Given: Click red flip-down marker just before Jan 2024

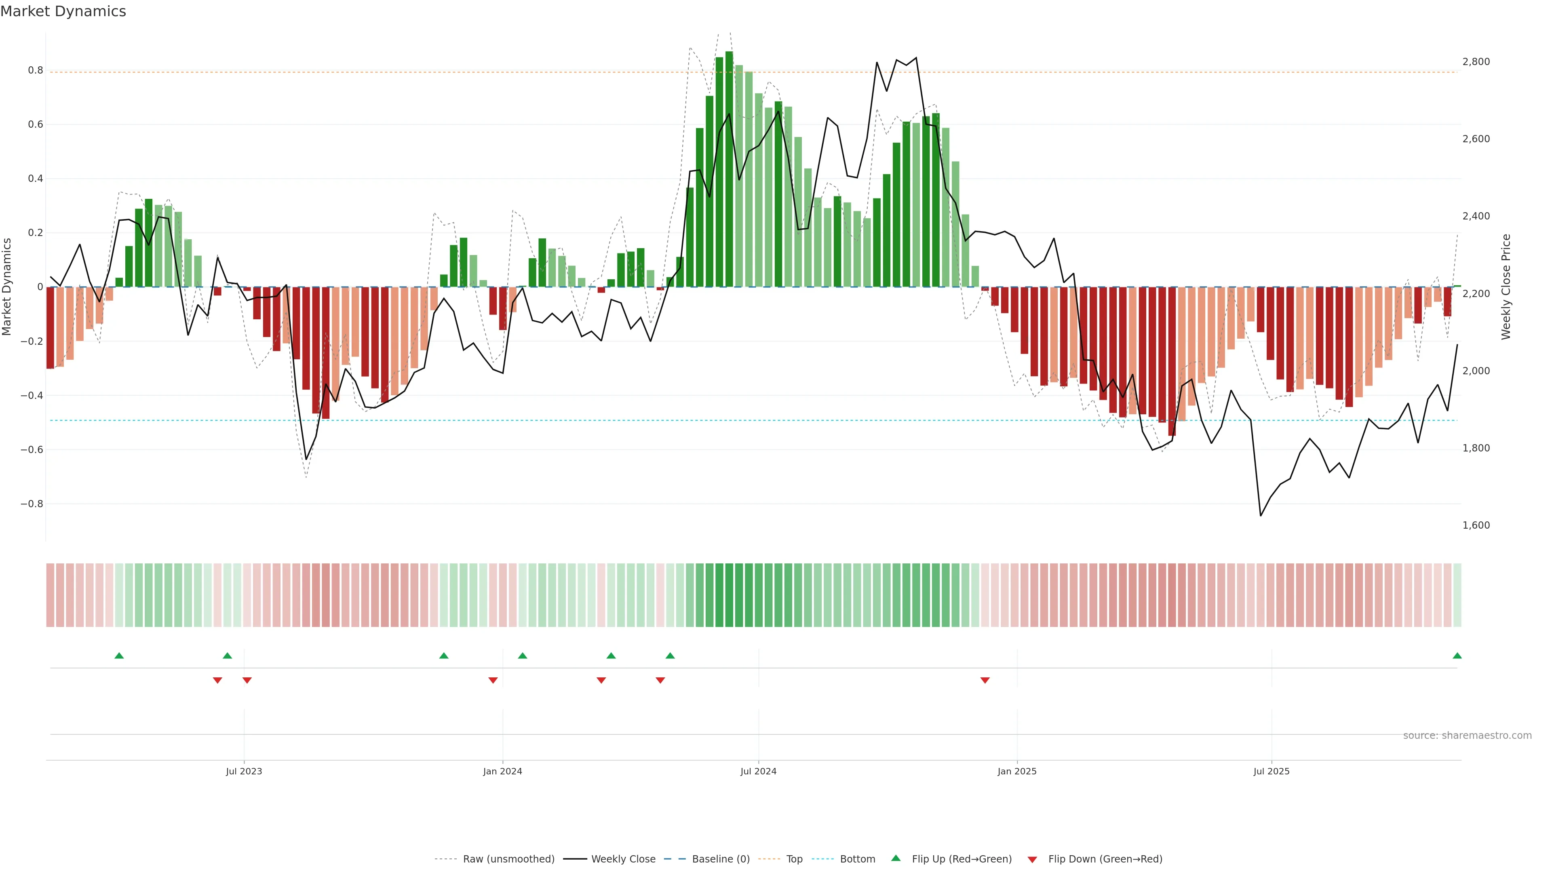Looking at the screenshot, I should [493, 680].
